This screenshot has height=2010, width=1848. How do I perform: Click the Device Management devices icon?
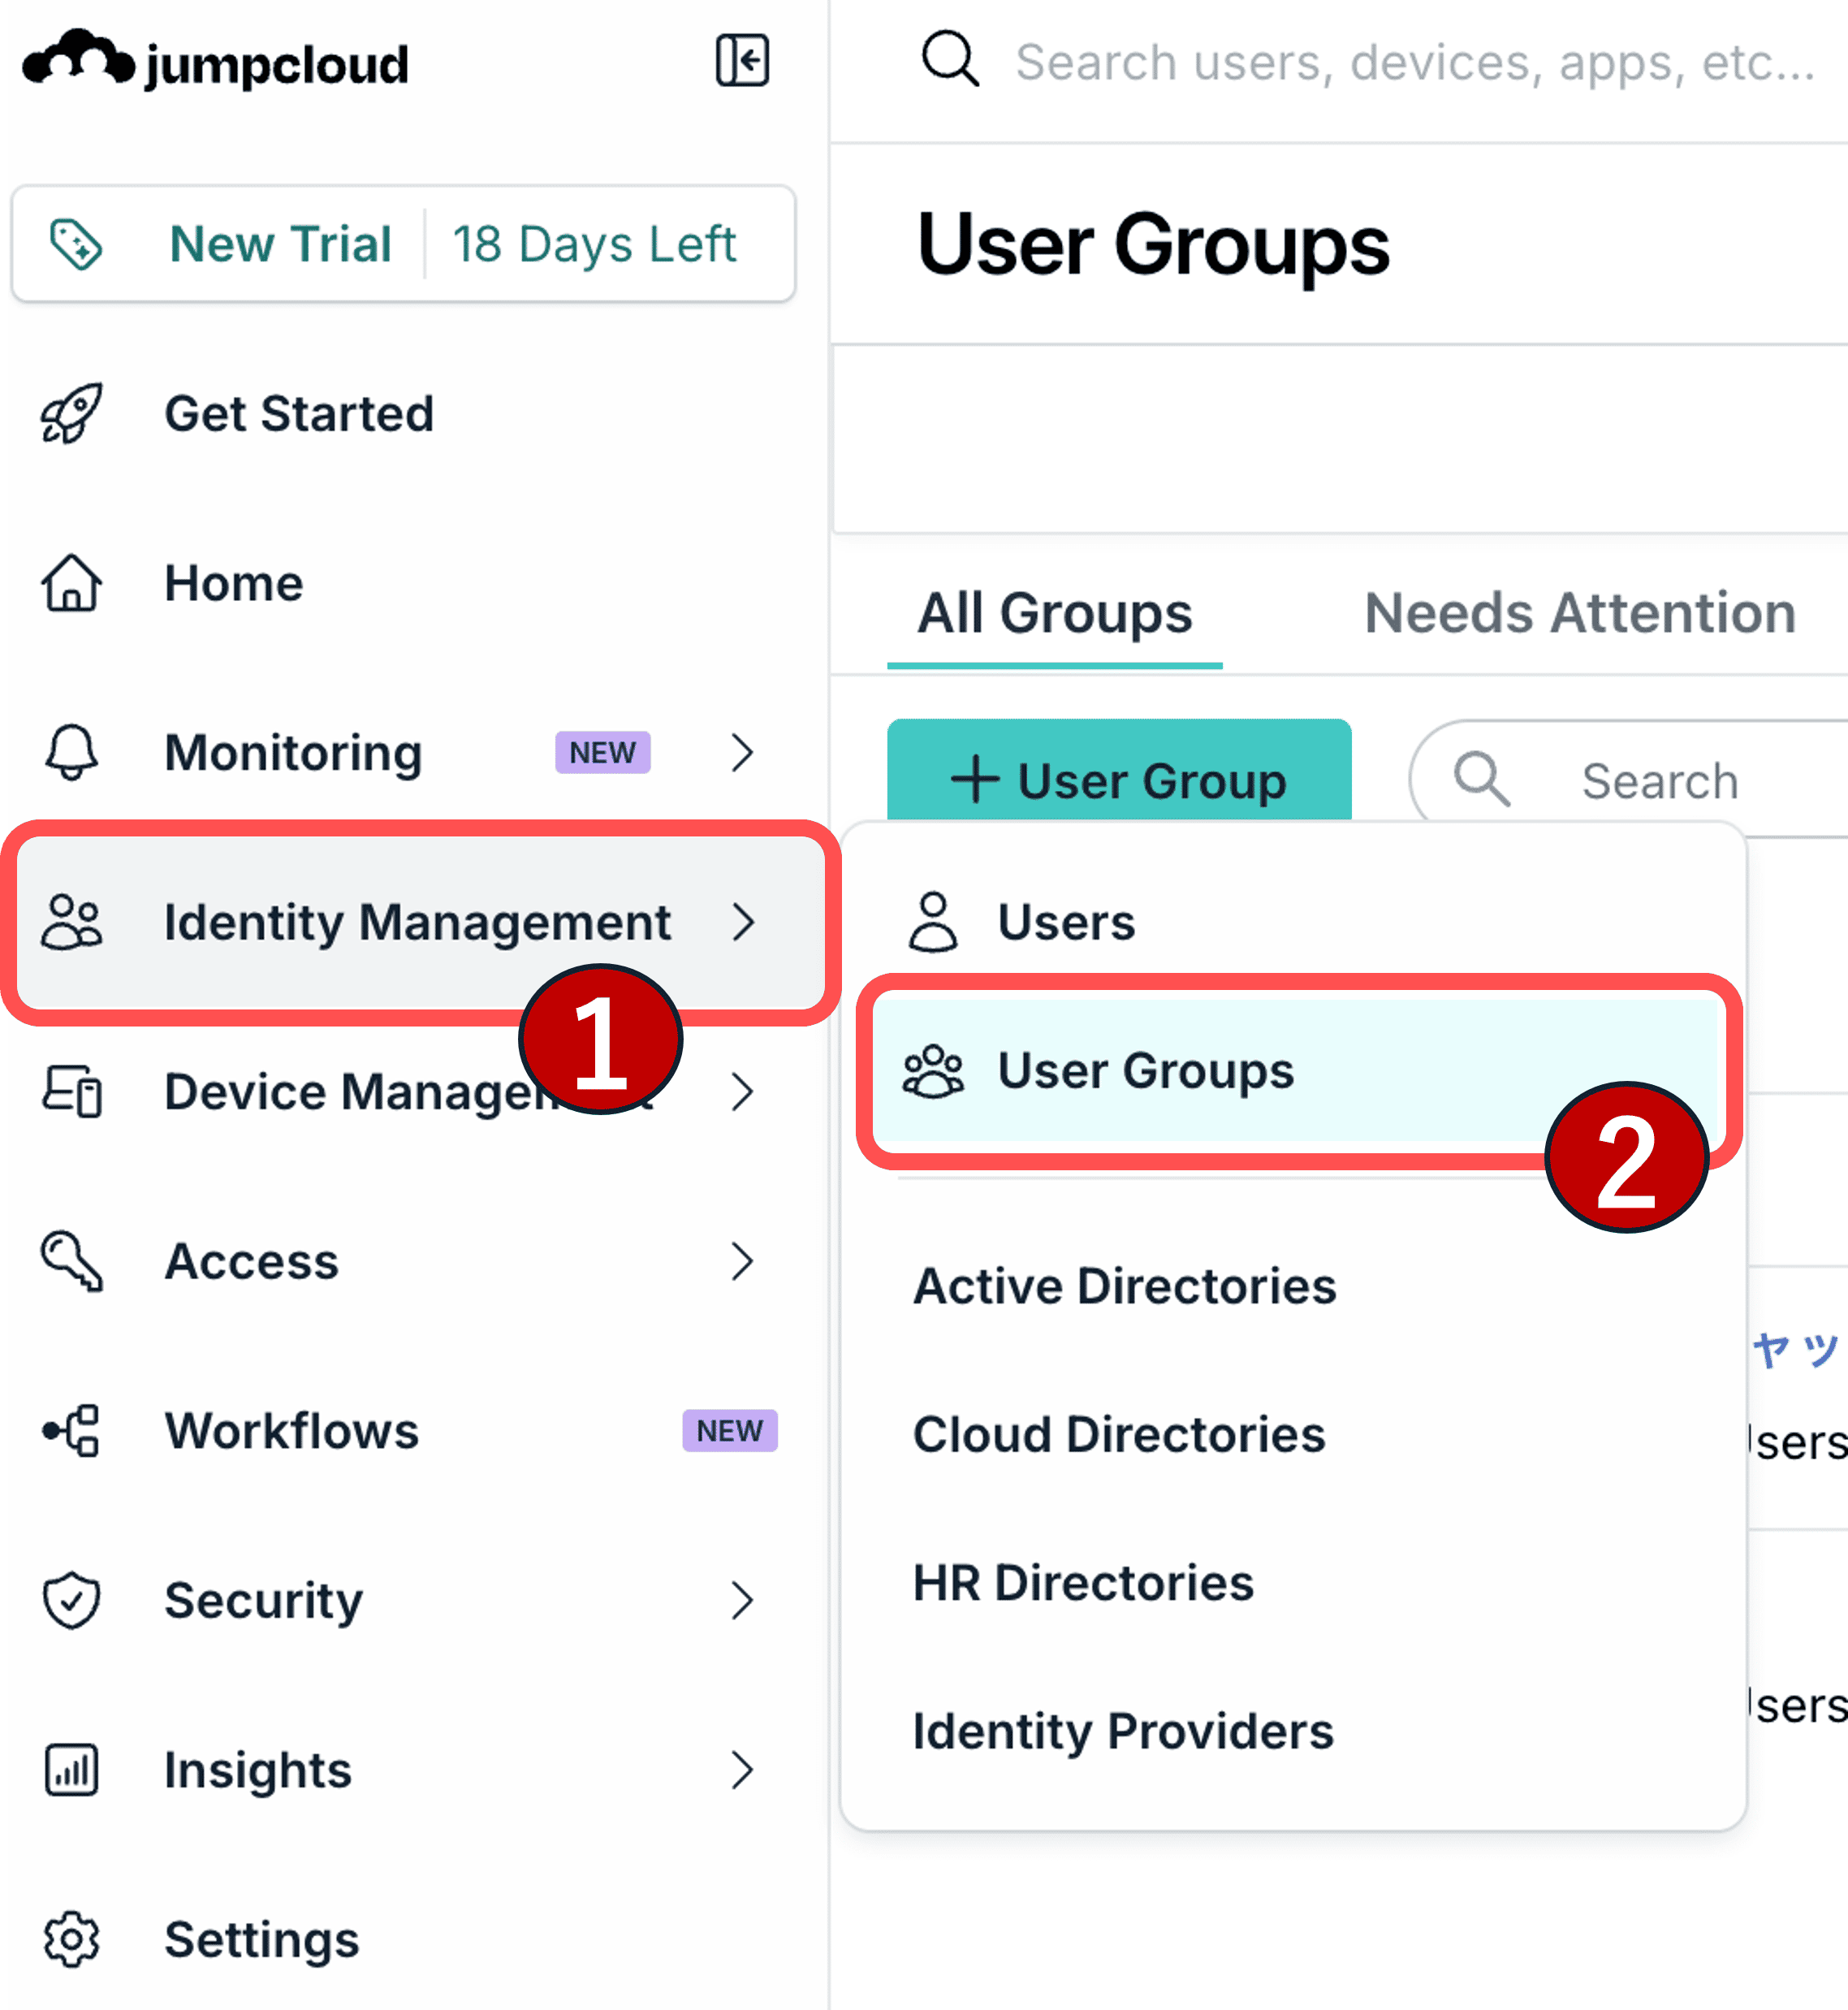pos(71,1091)
